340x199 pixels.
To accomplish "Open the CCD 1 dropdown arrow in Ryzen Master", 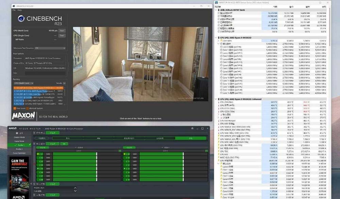I will pyautogui.click(x=162, y=148).
